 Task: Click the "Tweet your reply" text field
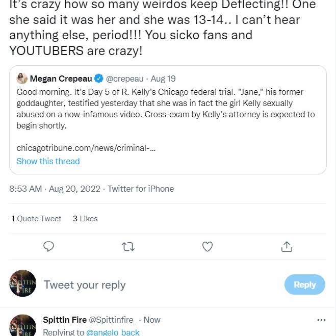coord(85,285)
